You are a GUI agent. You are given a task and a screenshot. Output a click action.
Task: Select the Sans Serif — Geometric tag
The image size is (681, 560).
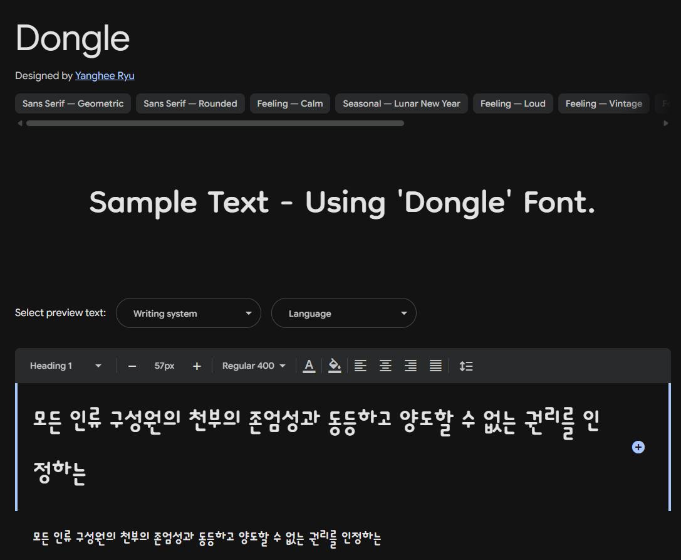(x=73, y=103)
